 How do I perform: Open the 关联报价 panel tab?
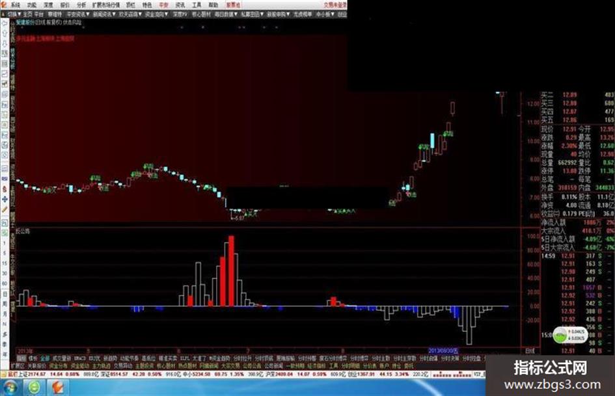(x=36, y=366)
